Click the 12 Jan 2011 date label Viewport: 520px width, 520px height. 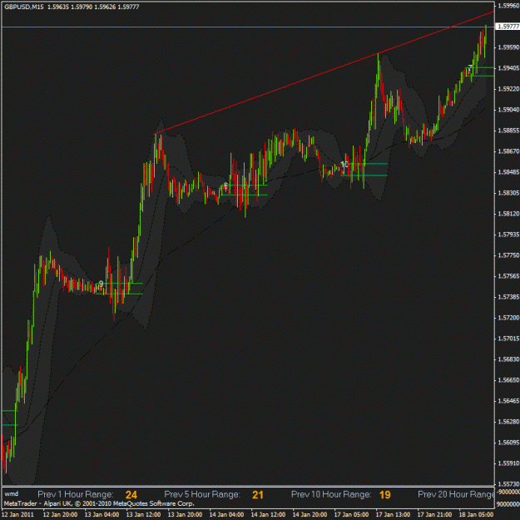pos(18,515)
